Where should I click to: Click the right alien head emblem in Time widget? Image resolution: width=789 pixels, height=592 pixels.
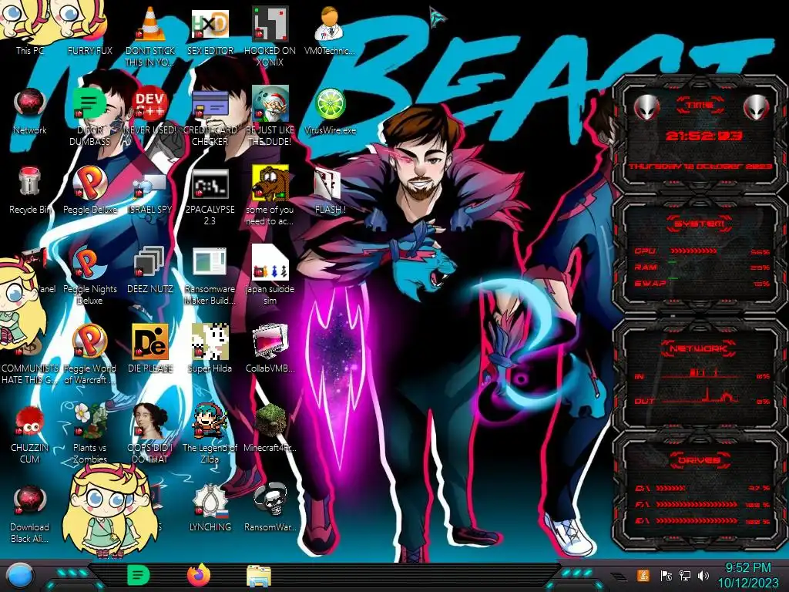coord(756,106)
